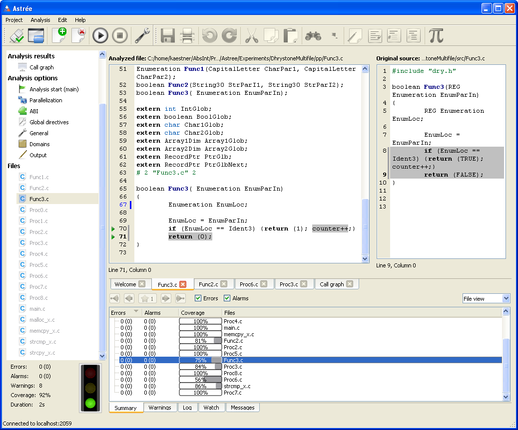Open Proc6.c in the Files list
This screenshot has height=430, width=518.
coord(38,275)
